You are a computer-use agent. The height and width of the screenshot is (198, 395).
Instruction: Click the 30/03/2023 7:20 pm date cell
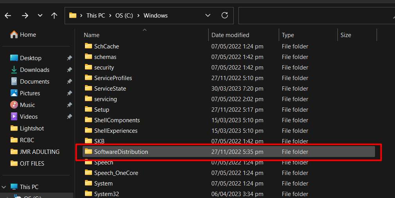click(x=237, y=89)
